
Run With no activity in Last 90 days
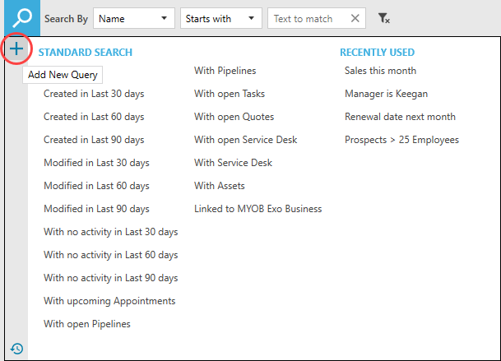pos(110,278)
